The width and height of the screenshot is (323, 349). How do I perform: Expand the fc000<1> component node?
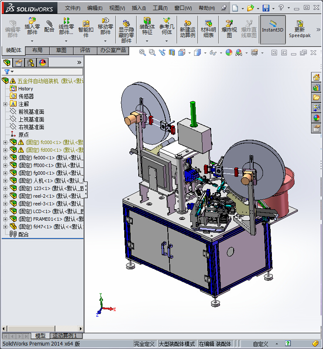tap(6, 142)
